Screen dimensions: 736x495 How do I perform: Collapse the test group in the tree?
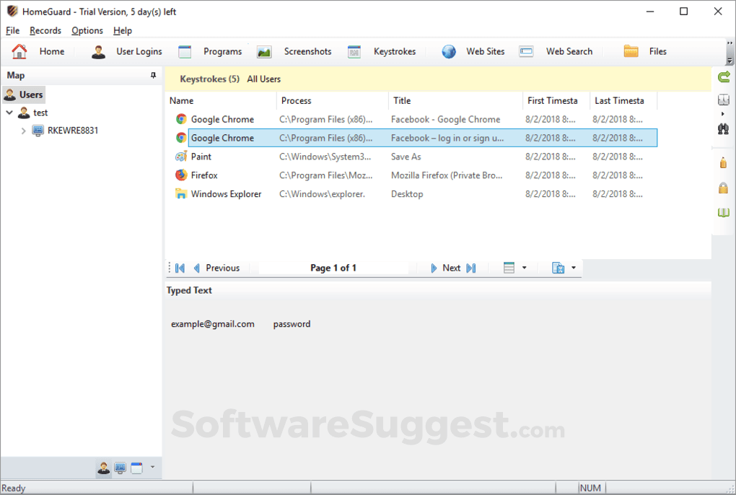click(x=9, y=113)
